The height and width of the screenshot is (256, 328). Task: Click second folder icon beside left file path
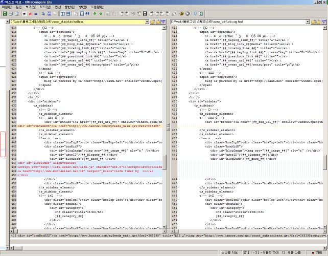(x=158, y=22)
